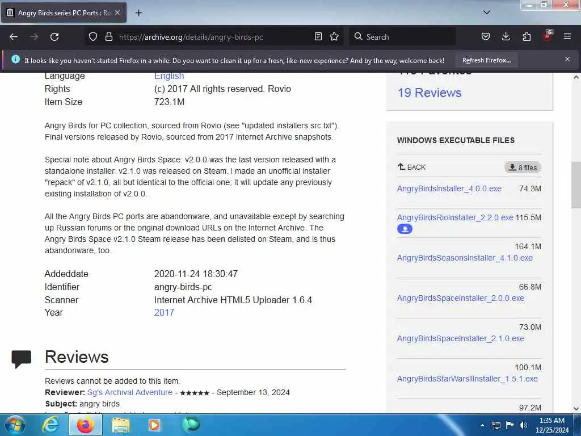Open the Action Center flag icon
This screenshot has width=581, height=436.
tap(510, 425)
